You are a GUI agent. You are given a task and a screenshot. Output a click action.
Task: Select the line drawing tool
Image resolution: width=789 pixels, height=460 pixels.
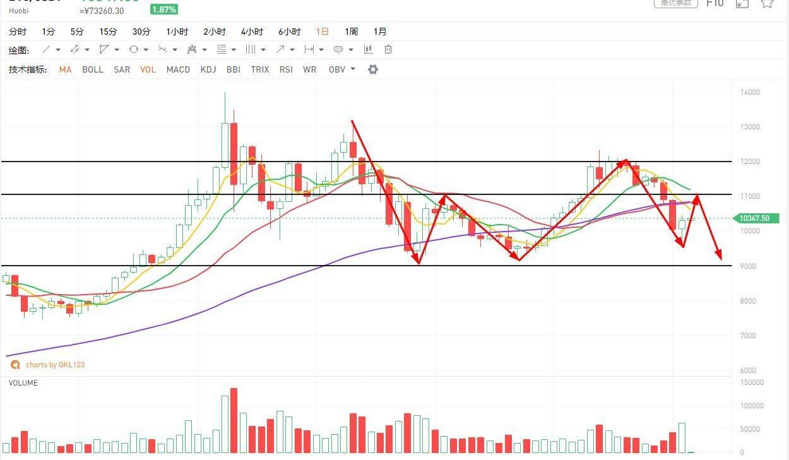(46, 49)
